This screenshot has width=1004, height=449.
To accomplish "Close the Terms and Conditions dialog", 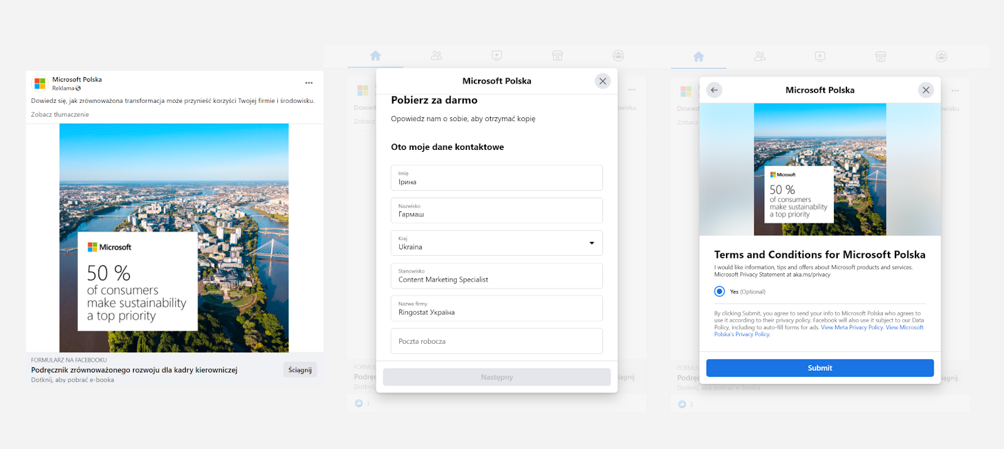I will [x=926, y=90].
